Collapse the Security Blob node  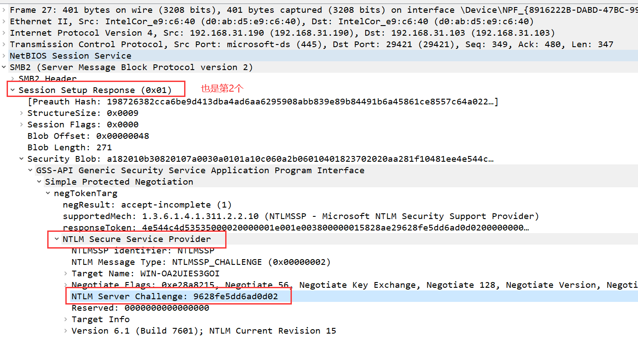[22, 159]
